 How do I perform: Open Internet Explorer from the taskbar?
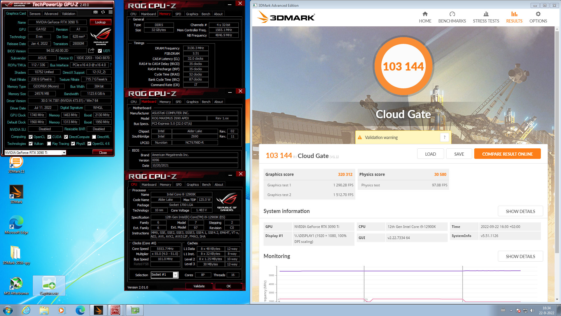click(x=26, y=310)
